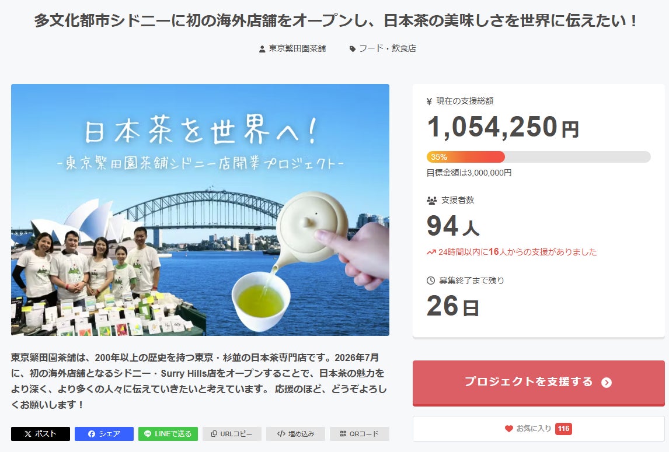
Task: Toggle お気に入り favorite heart button
Action: coord(538,429)
